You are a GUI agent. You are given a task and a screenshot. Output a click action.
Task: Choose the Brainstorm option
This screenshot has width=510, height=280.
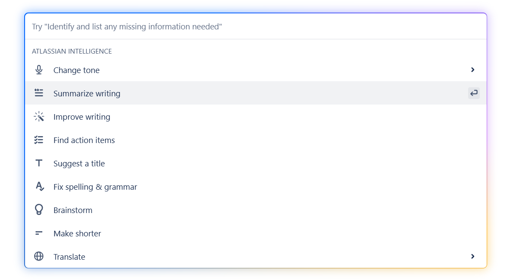256,210
